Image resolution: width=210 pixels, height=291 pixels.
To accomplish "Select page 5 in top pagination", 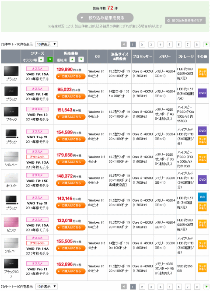I will [x=169, y=45].
